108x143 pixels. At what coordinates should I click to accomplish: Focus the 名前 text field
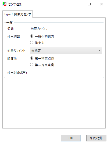(x=66, y=28)
